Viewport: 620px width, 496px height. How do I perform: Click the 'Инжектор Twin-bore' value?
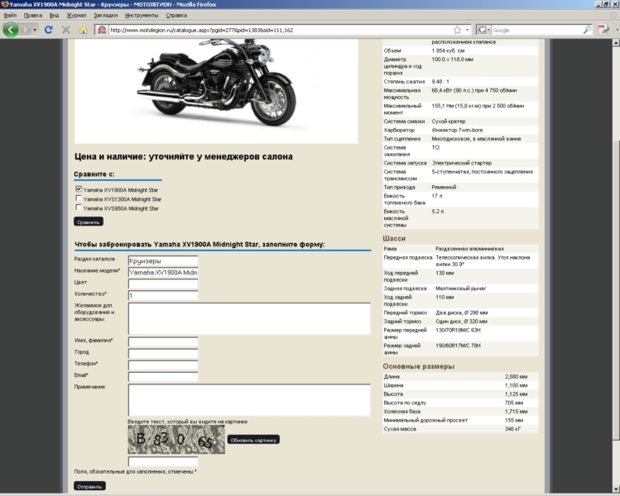tap(457, 130)
